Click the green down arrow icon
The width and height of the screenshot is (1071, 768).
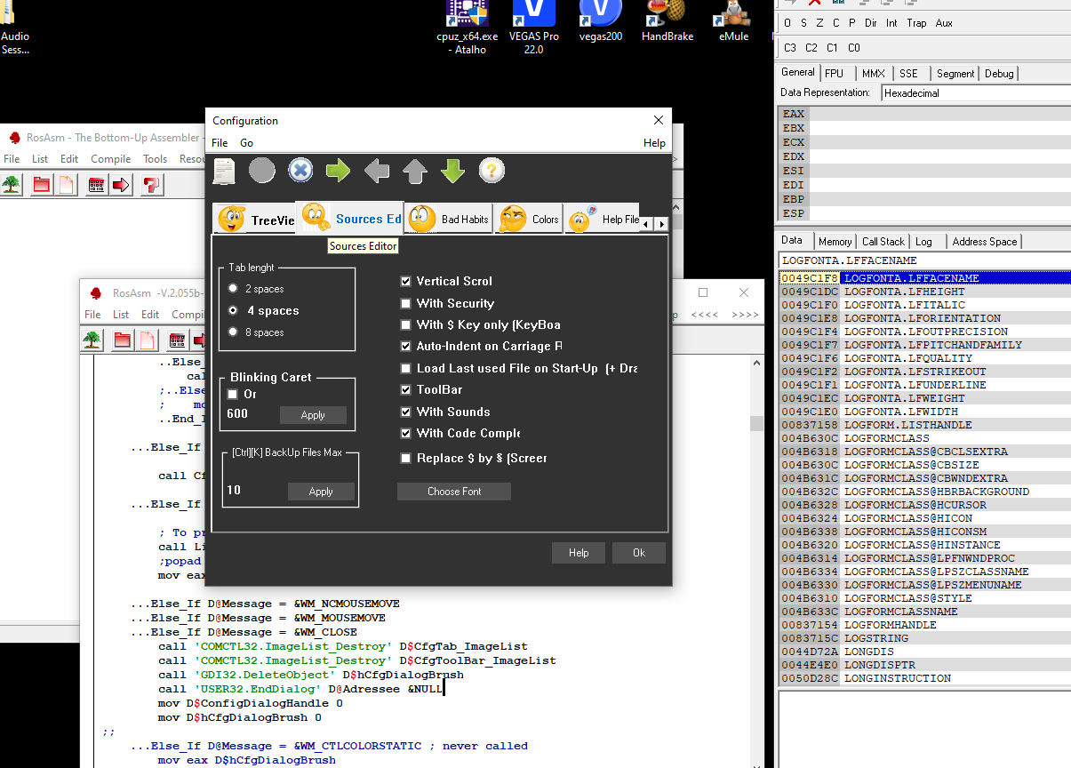(453, 170)
